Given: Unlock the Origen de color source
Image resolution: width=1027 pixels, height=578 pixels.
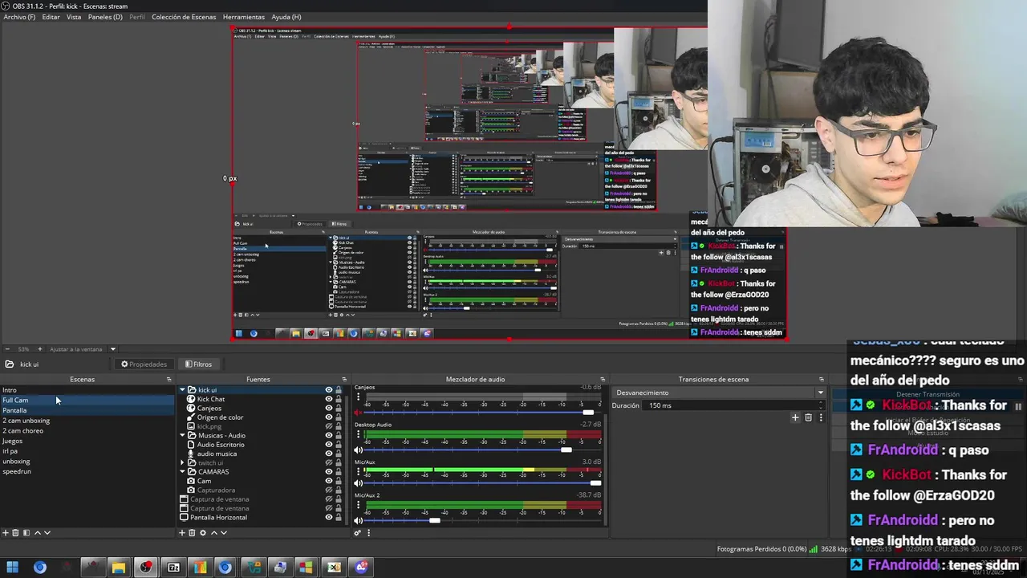Looking at the screenshot, I should point(339,417).
